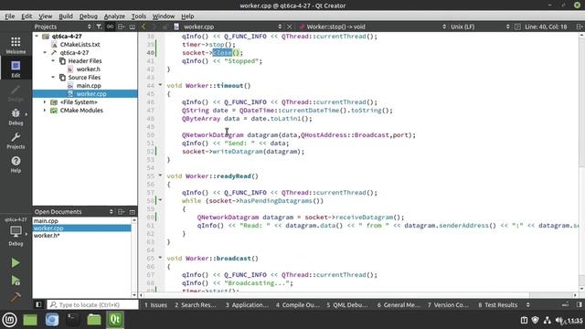Open the Analyze menu

coord(114,16)
